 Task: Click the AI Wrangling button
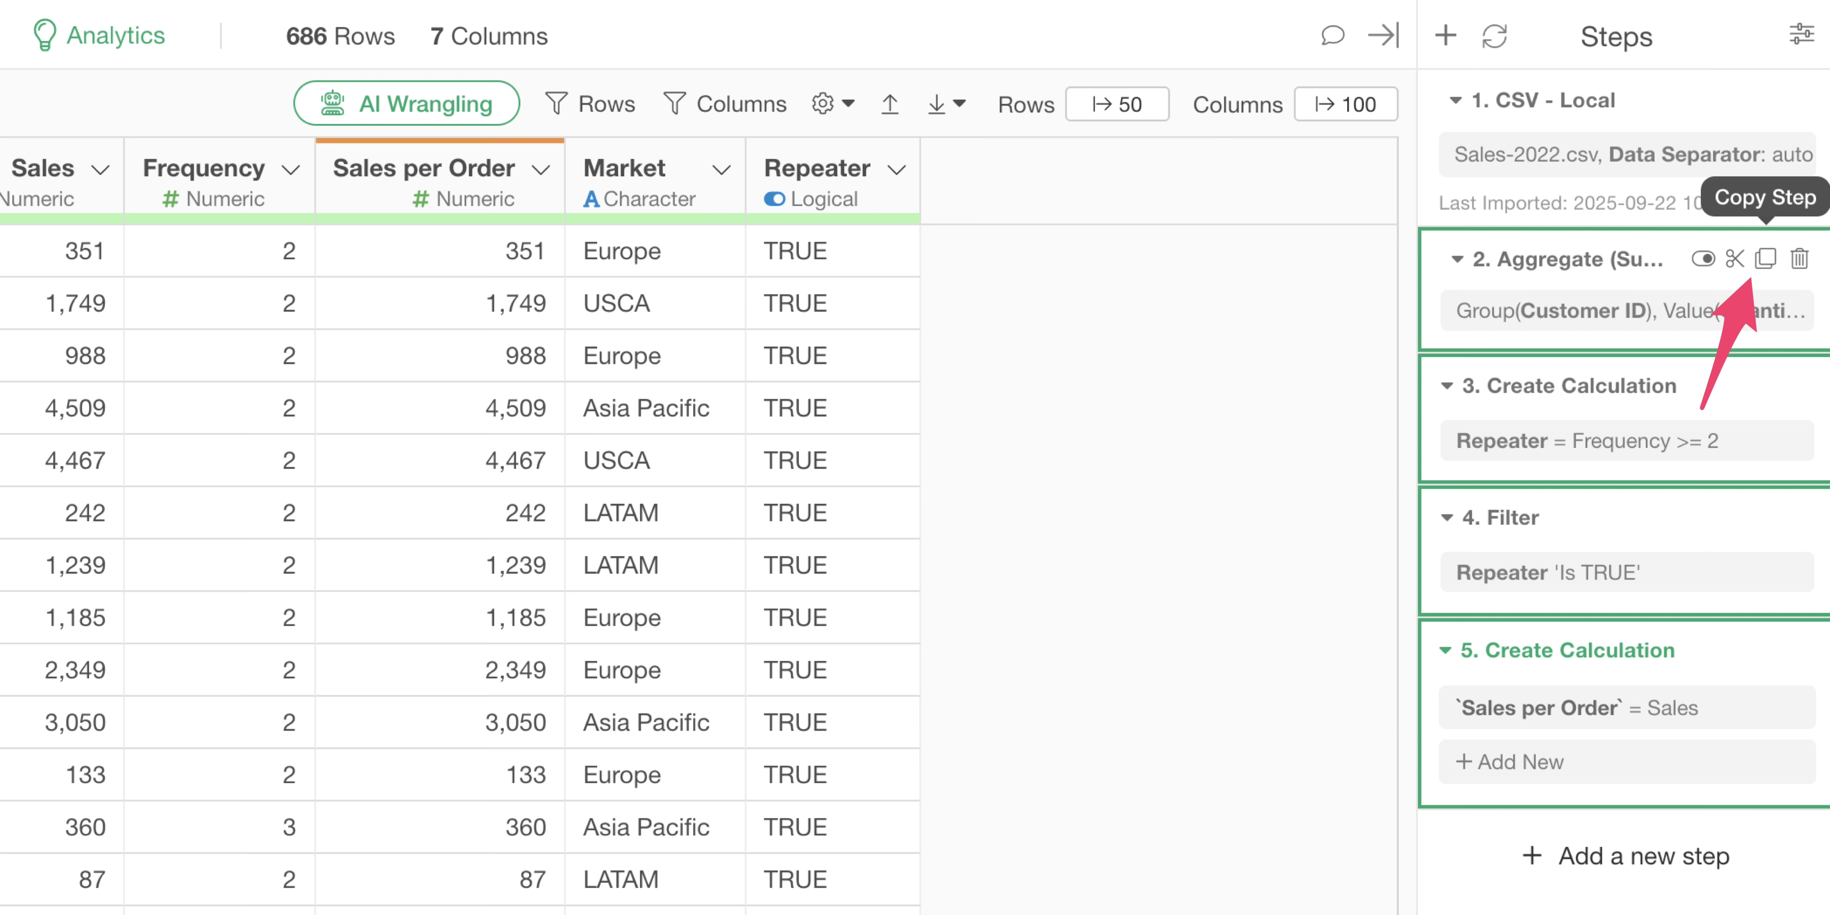[407, 104]
